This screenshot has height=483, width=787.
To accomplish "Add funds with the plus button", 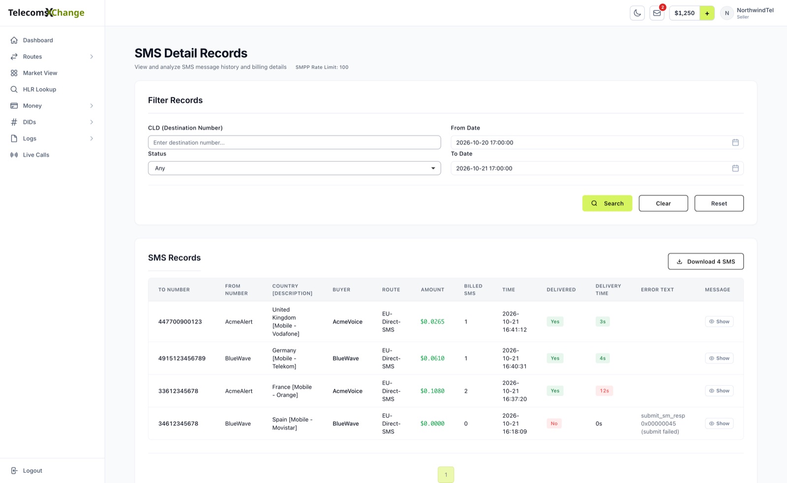I will point(707,13).
